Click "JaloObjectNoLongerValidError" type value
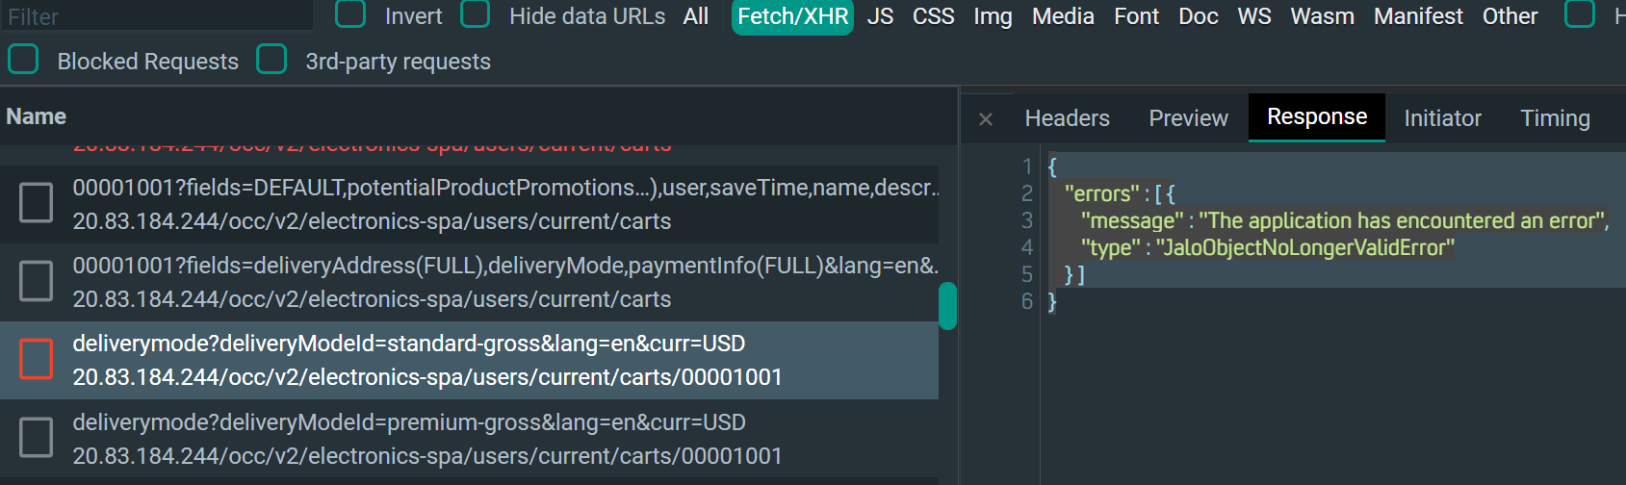This screenshot has width=1626, height=485. [1305, 247]
